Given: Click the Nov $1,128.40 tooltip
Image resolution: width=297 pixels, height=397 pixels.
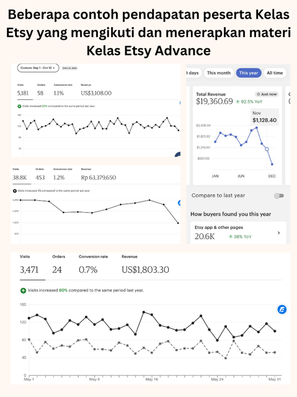Looking at the screenshot, I should 264,117.
